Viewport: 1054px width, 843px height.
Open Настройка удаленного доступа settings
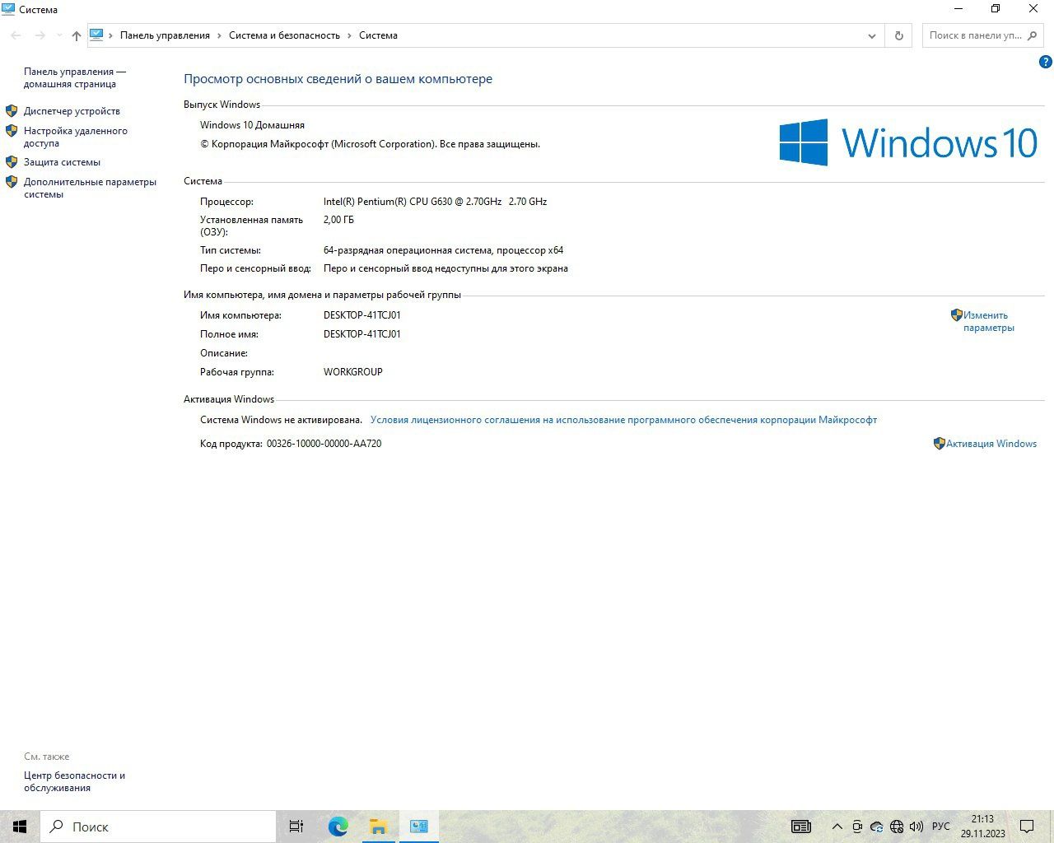click(x=75, y=137)
